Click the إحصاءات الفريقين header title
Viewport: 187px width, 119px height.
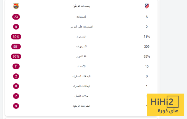(81, 6)
